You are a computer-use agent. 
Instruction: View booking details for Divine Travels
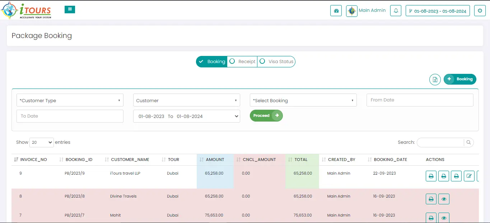444,199
